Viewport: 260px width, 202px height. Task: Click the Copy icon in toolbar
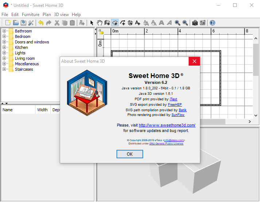[65, 23]
